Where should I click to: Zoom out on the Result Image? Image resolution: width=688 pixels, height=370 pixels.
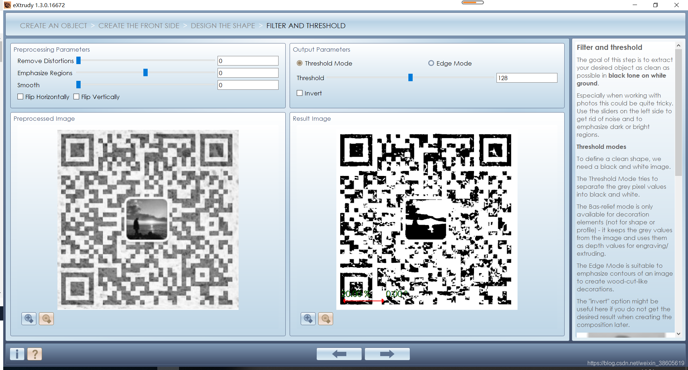(x=326, y=318)
